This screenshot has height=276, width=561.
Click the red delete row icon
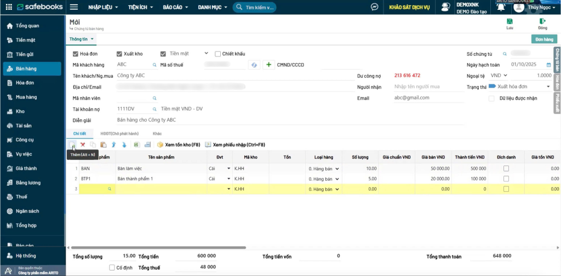tap(83, 145)
